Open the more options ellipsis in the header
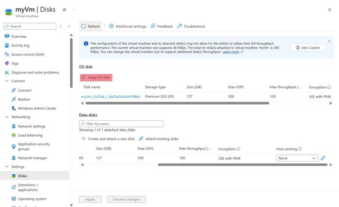Viewport: 339px width, 207px height. pos(73,10)
